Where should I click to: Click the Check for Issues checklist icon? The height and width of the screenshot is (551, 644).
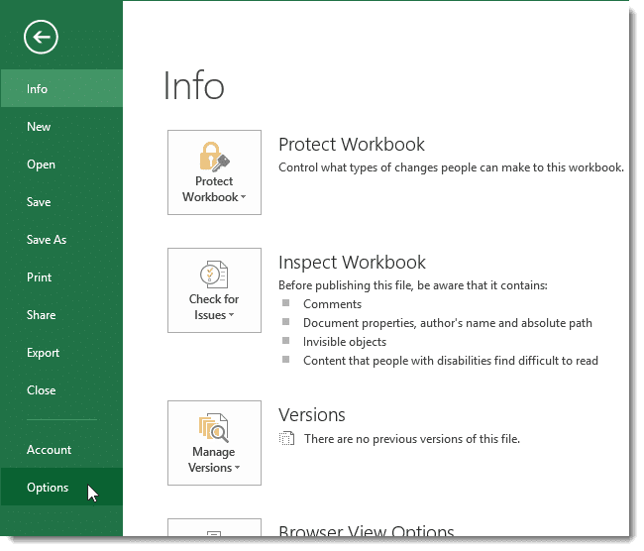214,275
